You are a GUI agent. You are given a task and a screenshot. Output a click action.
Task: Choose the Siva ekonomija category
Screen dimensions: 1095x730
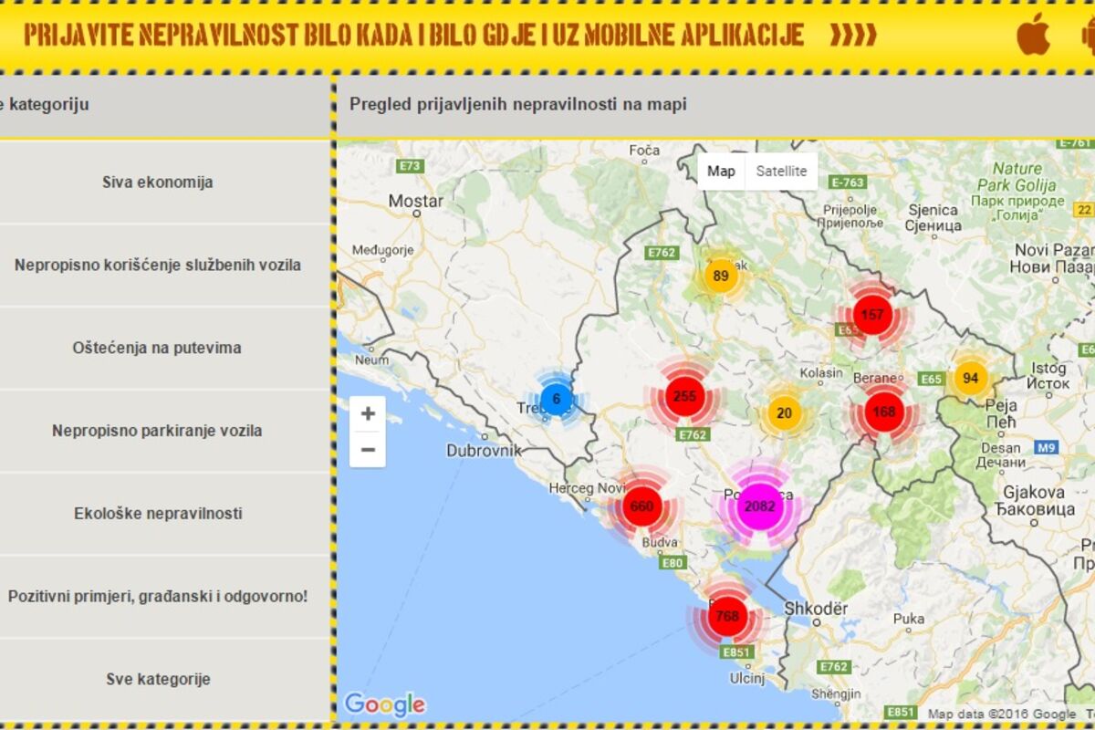pos(158,182)
